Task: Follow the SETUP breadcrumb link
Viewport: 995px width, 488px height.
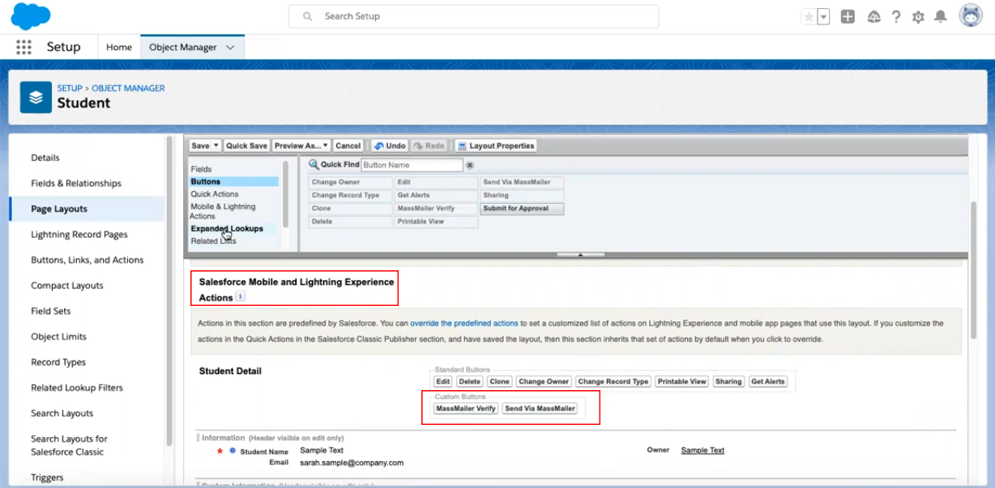Action: tap(70, 88)
